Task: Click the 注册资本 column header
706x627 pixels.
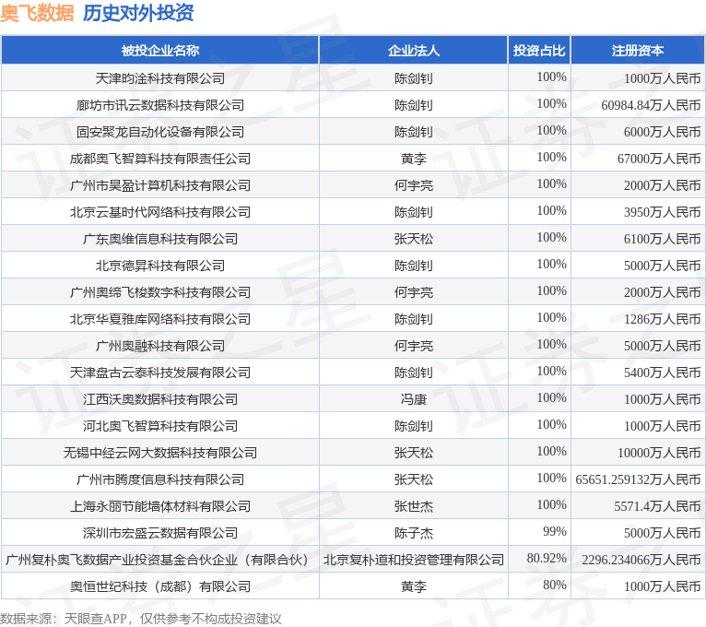Action: (x=638, y=51)
